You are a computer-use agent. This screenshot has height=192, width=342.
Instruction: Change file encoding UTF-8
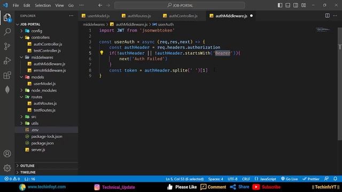[232, 179]
